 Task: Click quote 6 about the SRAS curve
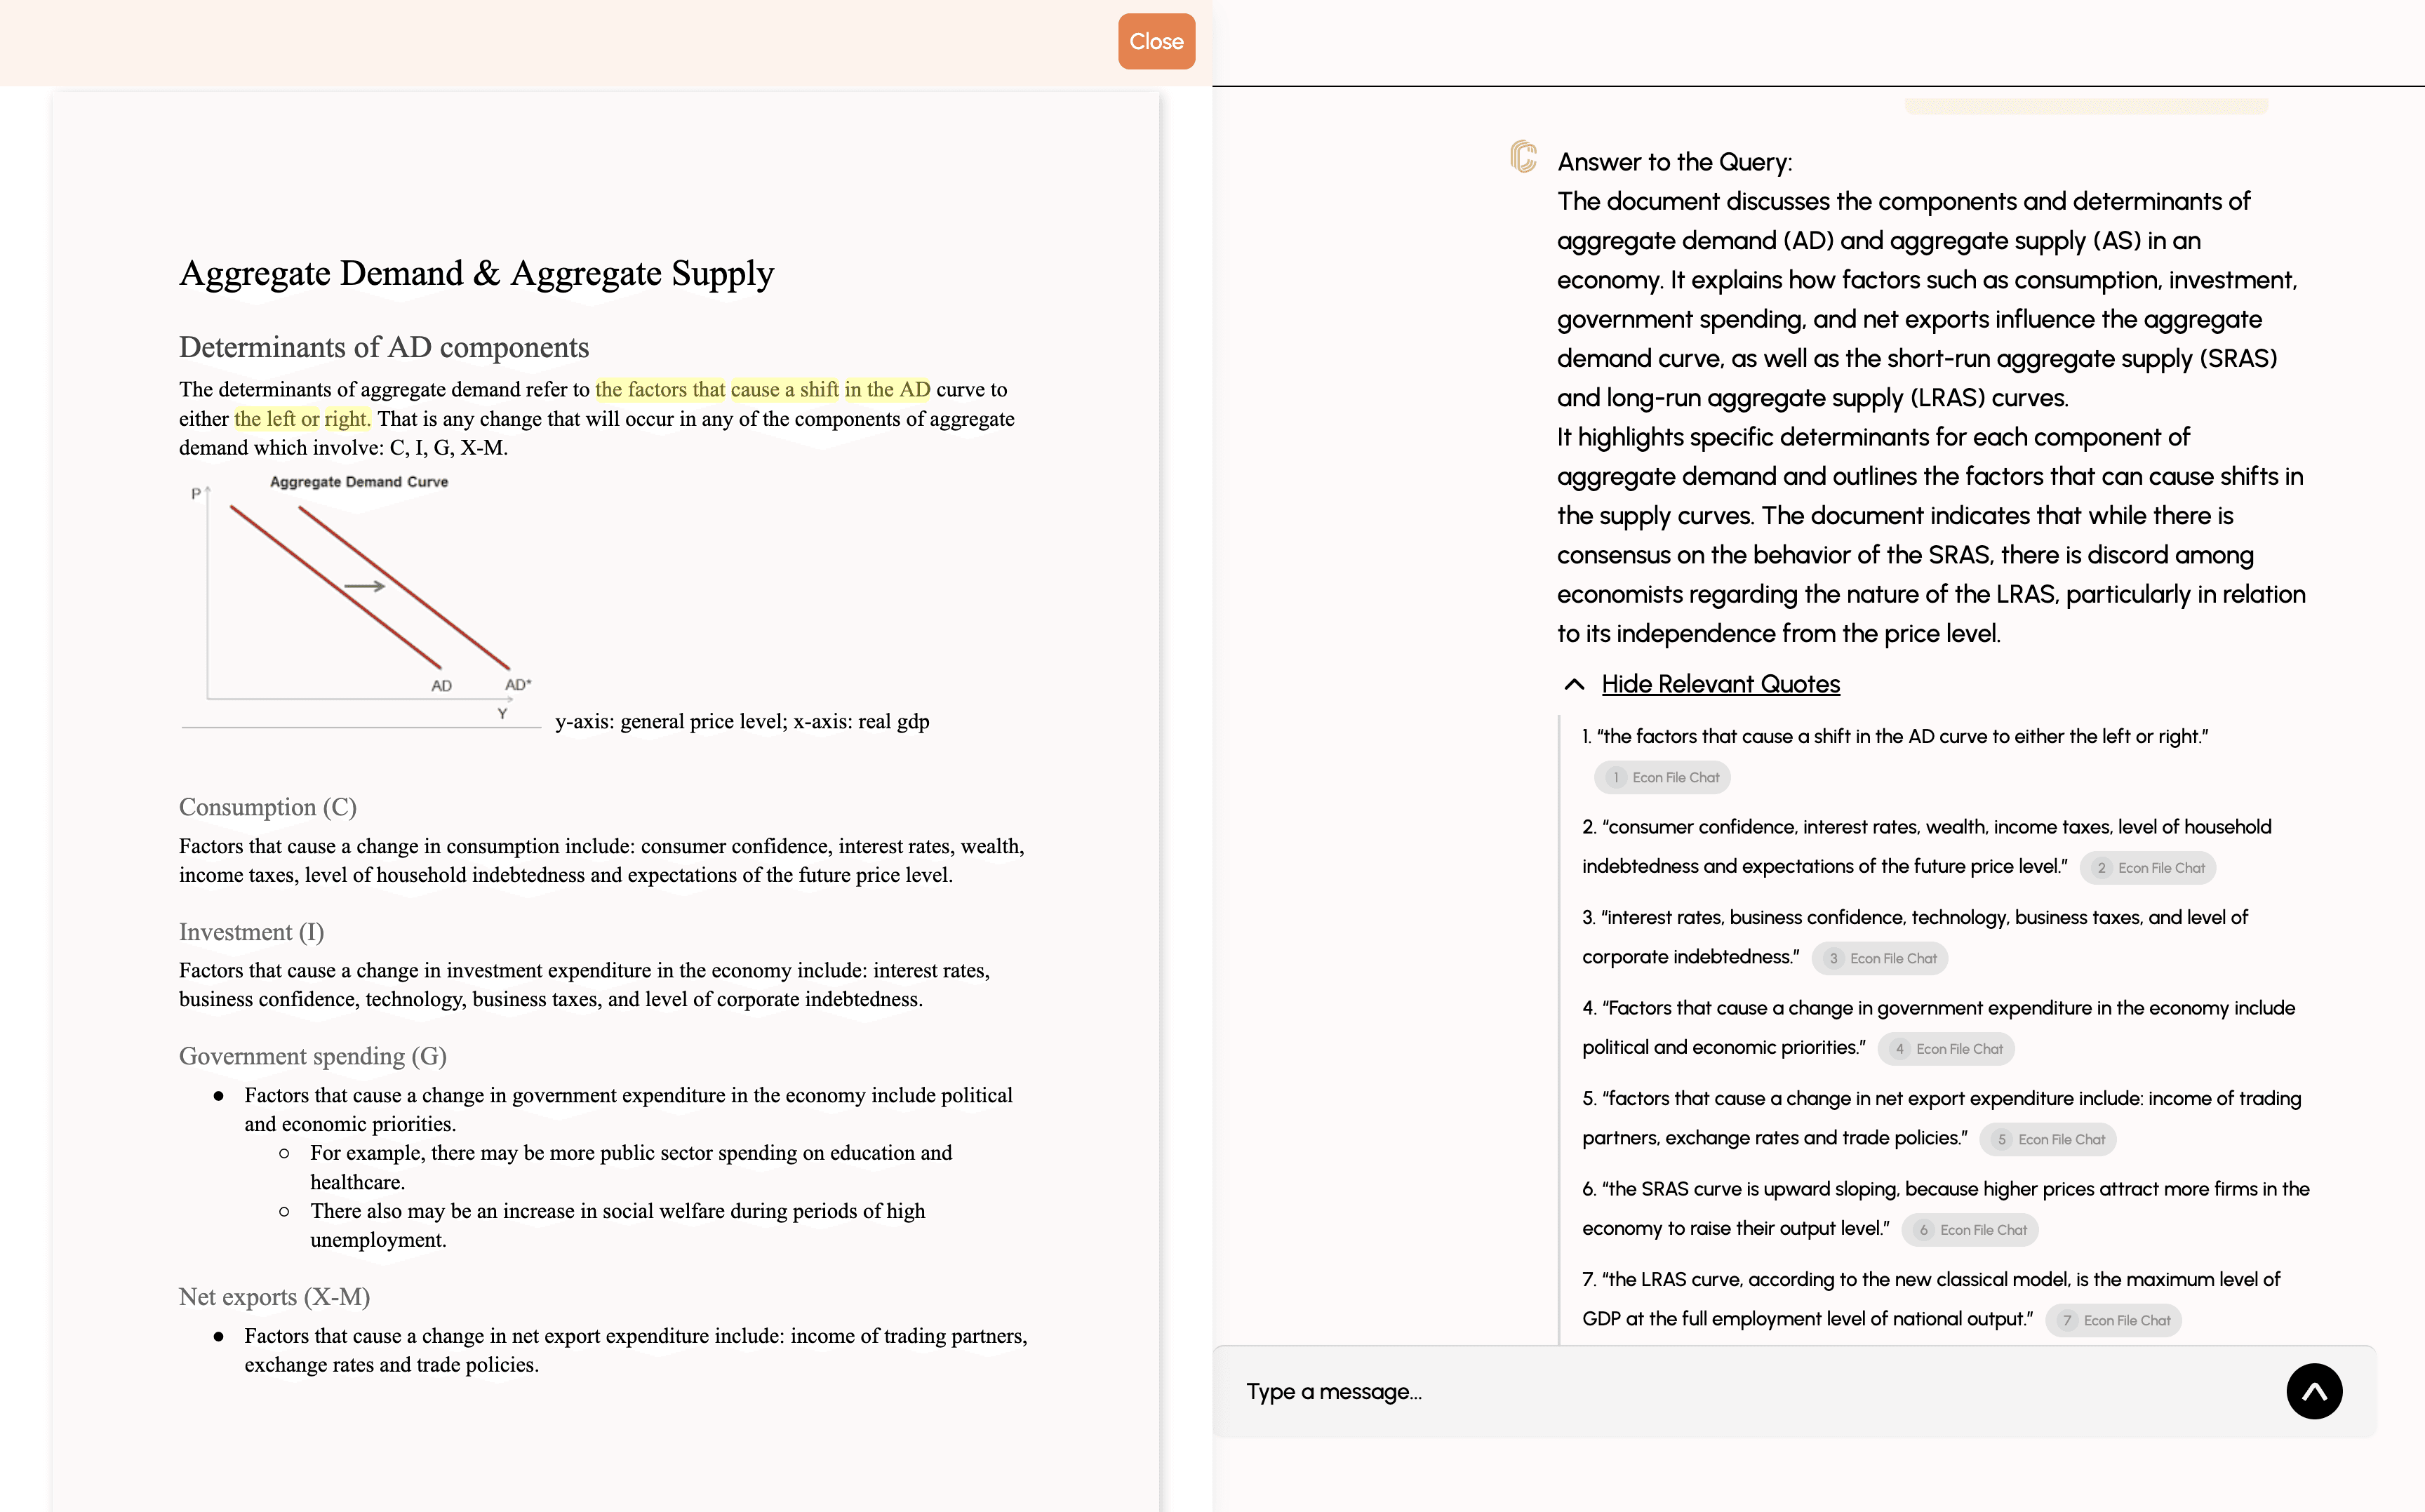1945,1208
